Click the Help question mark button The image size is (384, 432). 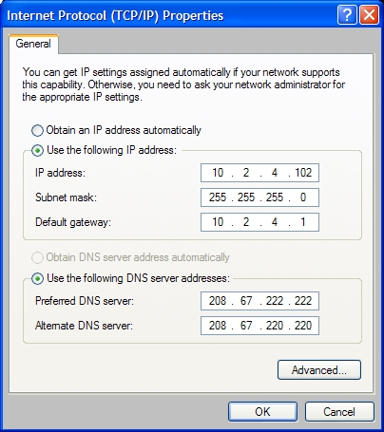tap(347, 15)
